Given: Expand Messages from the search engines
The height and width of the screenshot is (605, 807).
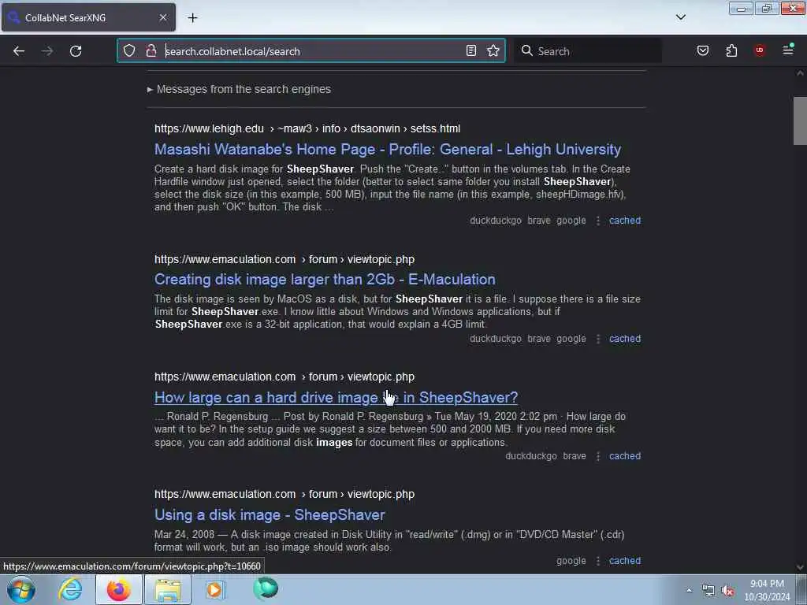Looking at the screenshot, I should (x=239, y=89).
